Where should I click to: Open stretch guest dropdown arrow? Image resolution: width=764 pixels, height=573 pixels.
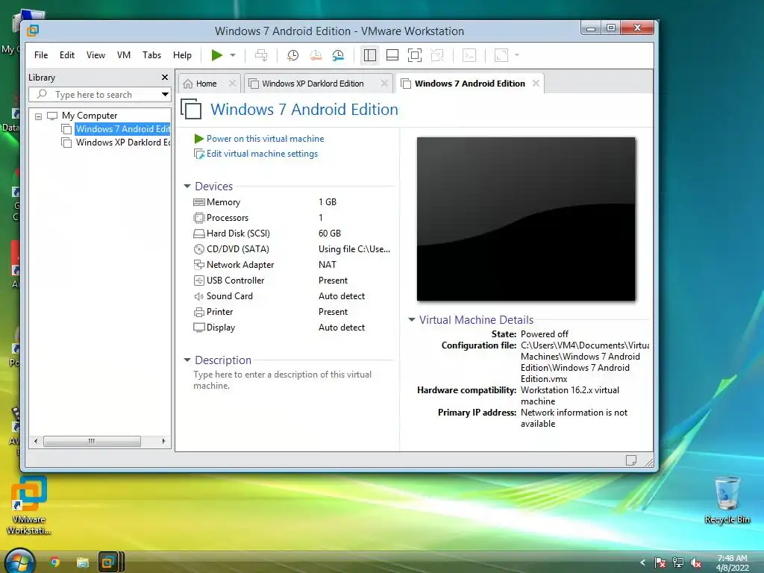point(517,55)
